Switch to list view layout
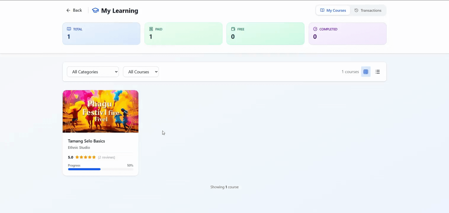 click(x=377, y=72)
